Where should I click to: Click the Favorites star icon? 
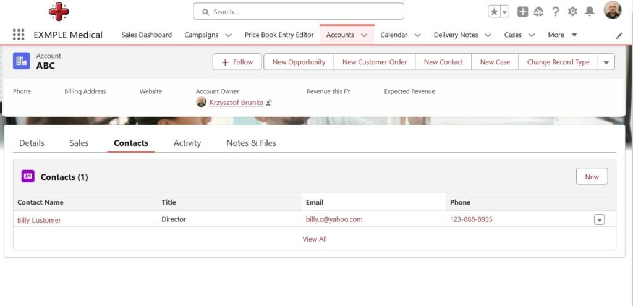[494, 12]
